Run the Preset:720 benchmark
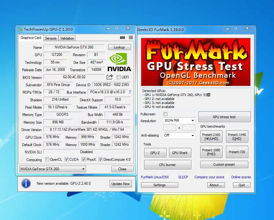Image resolution: width=274 pixels, height=220 pixels. point(237,152)
